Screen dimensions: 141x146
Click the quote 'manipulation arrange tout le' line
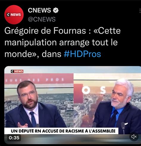[61, 43]
